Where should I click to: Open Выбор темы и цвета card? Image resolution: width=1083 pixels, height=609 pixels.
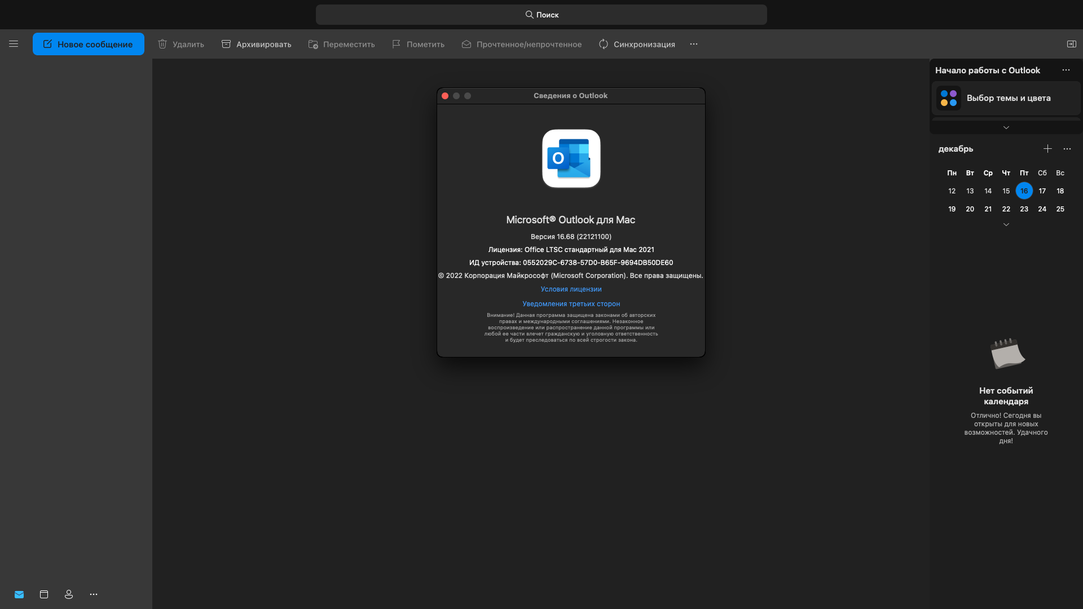[x=1006, y=98]
